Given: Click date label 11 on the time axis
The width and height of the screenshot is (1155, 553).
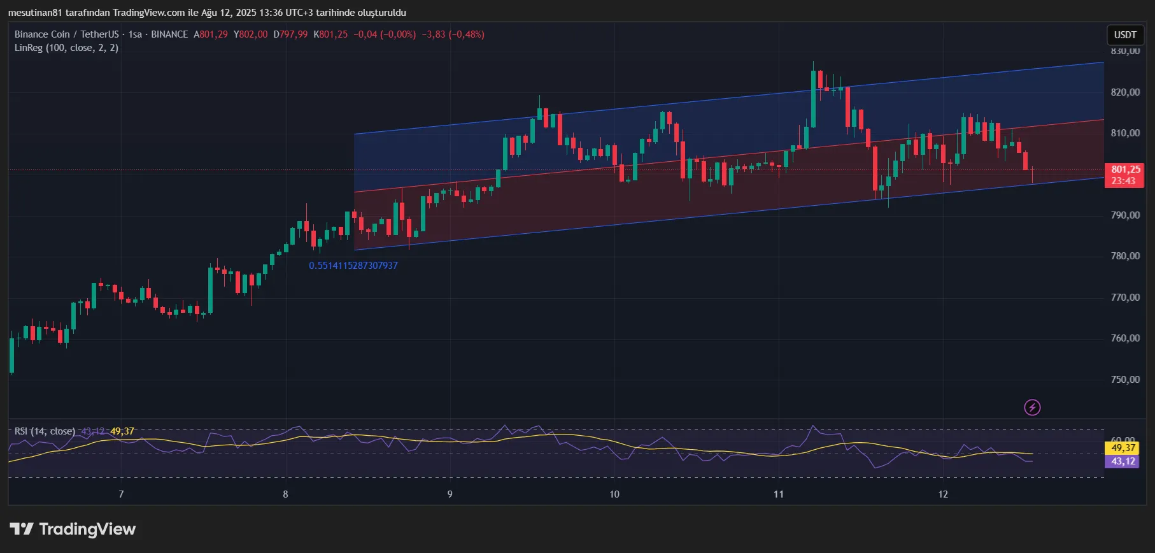Looking at the screenshot, I should [x=779, y=494].
